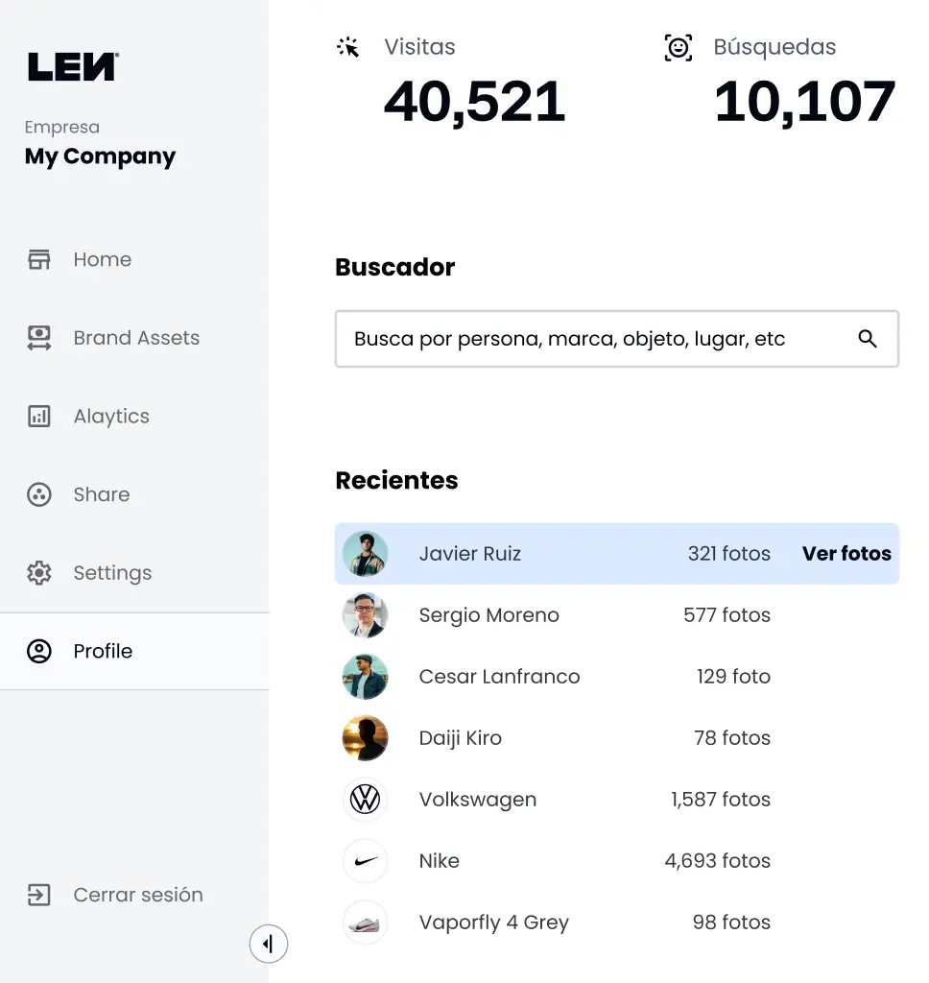Click the Buscador heading
Viewport: 929px width, 983px height.
(394, 267)
